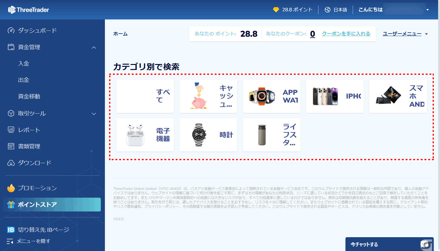
Task: Expand the 取引ツール menu chevron
Action: [94, 114]
